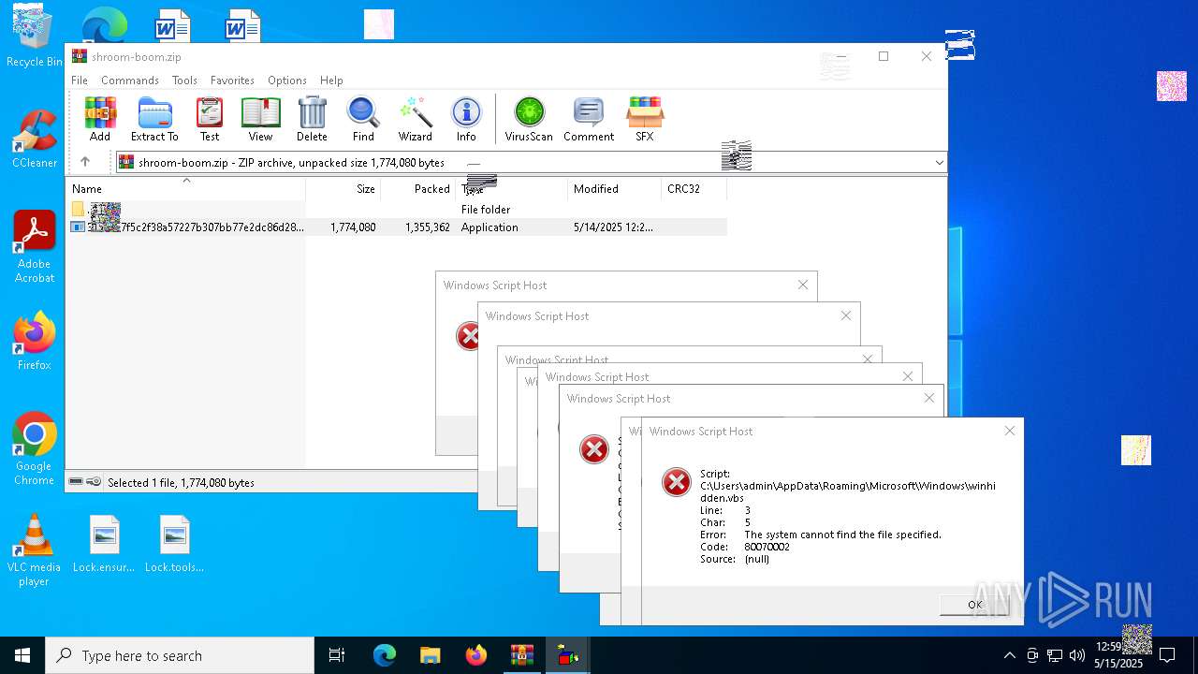Open Firefox from the taskbar
This screenshot has width=1198, height=674.
[475, 655]
